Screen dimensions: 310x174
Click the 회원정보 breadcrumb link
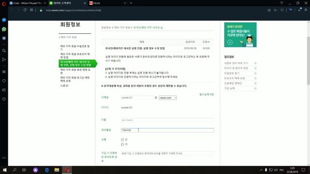pyautogui.click(x=106, y=28)
